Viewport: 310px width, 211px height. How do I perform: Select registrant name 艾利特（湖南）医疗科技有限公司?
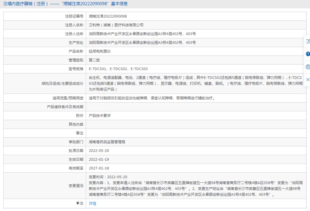pos(116,25)
